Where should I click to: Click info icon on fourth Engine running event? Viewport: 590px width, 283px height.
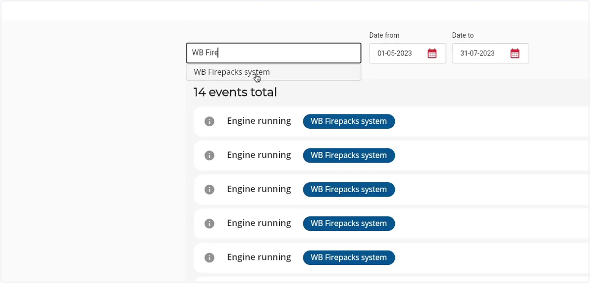coord(209,224)
